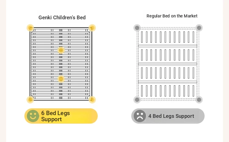Click the Genki bed slat diagram
Screen dimensions: 229x142
(61, 64)
